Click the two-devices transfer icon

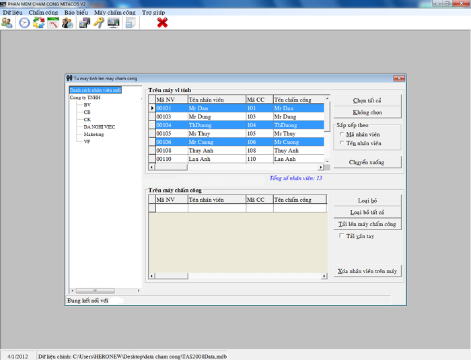85,23
